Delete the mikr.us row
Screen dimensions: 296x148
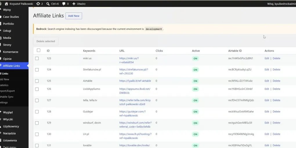pos(276,58)
